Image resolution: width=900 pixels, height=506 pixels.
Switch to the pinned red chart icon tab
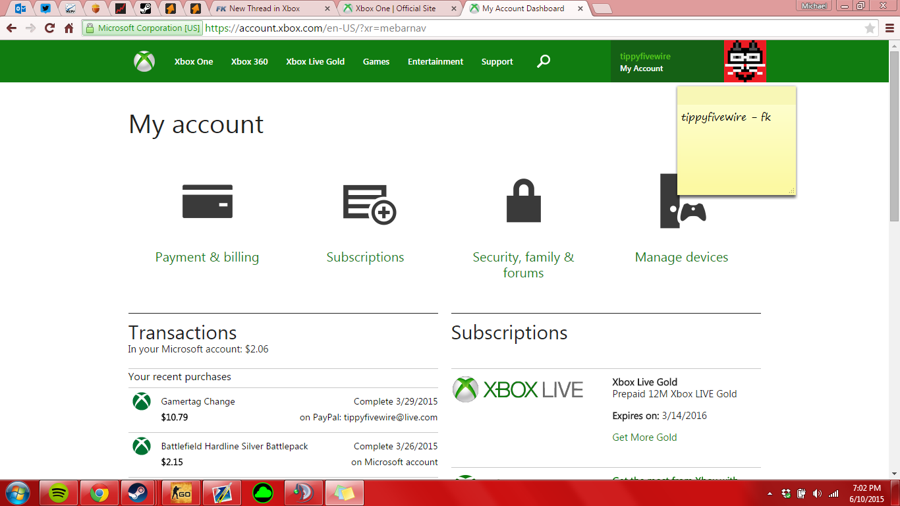121,9
